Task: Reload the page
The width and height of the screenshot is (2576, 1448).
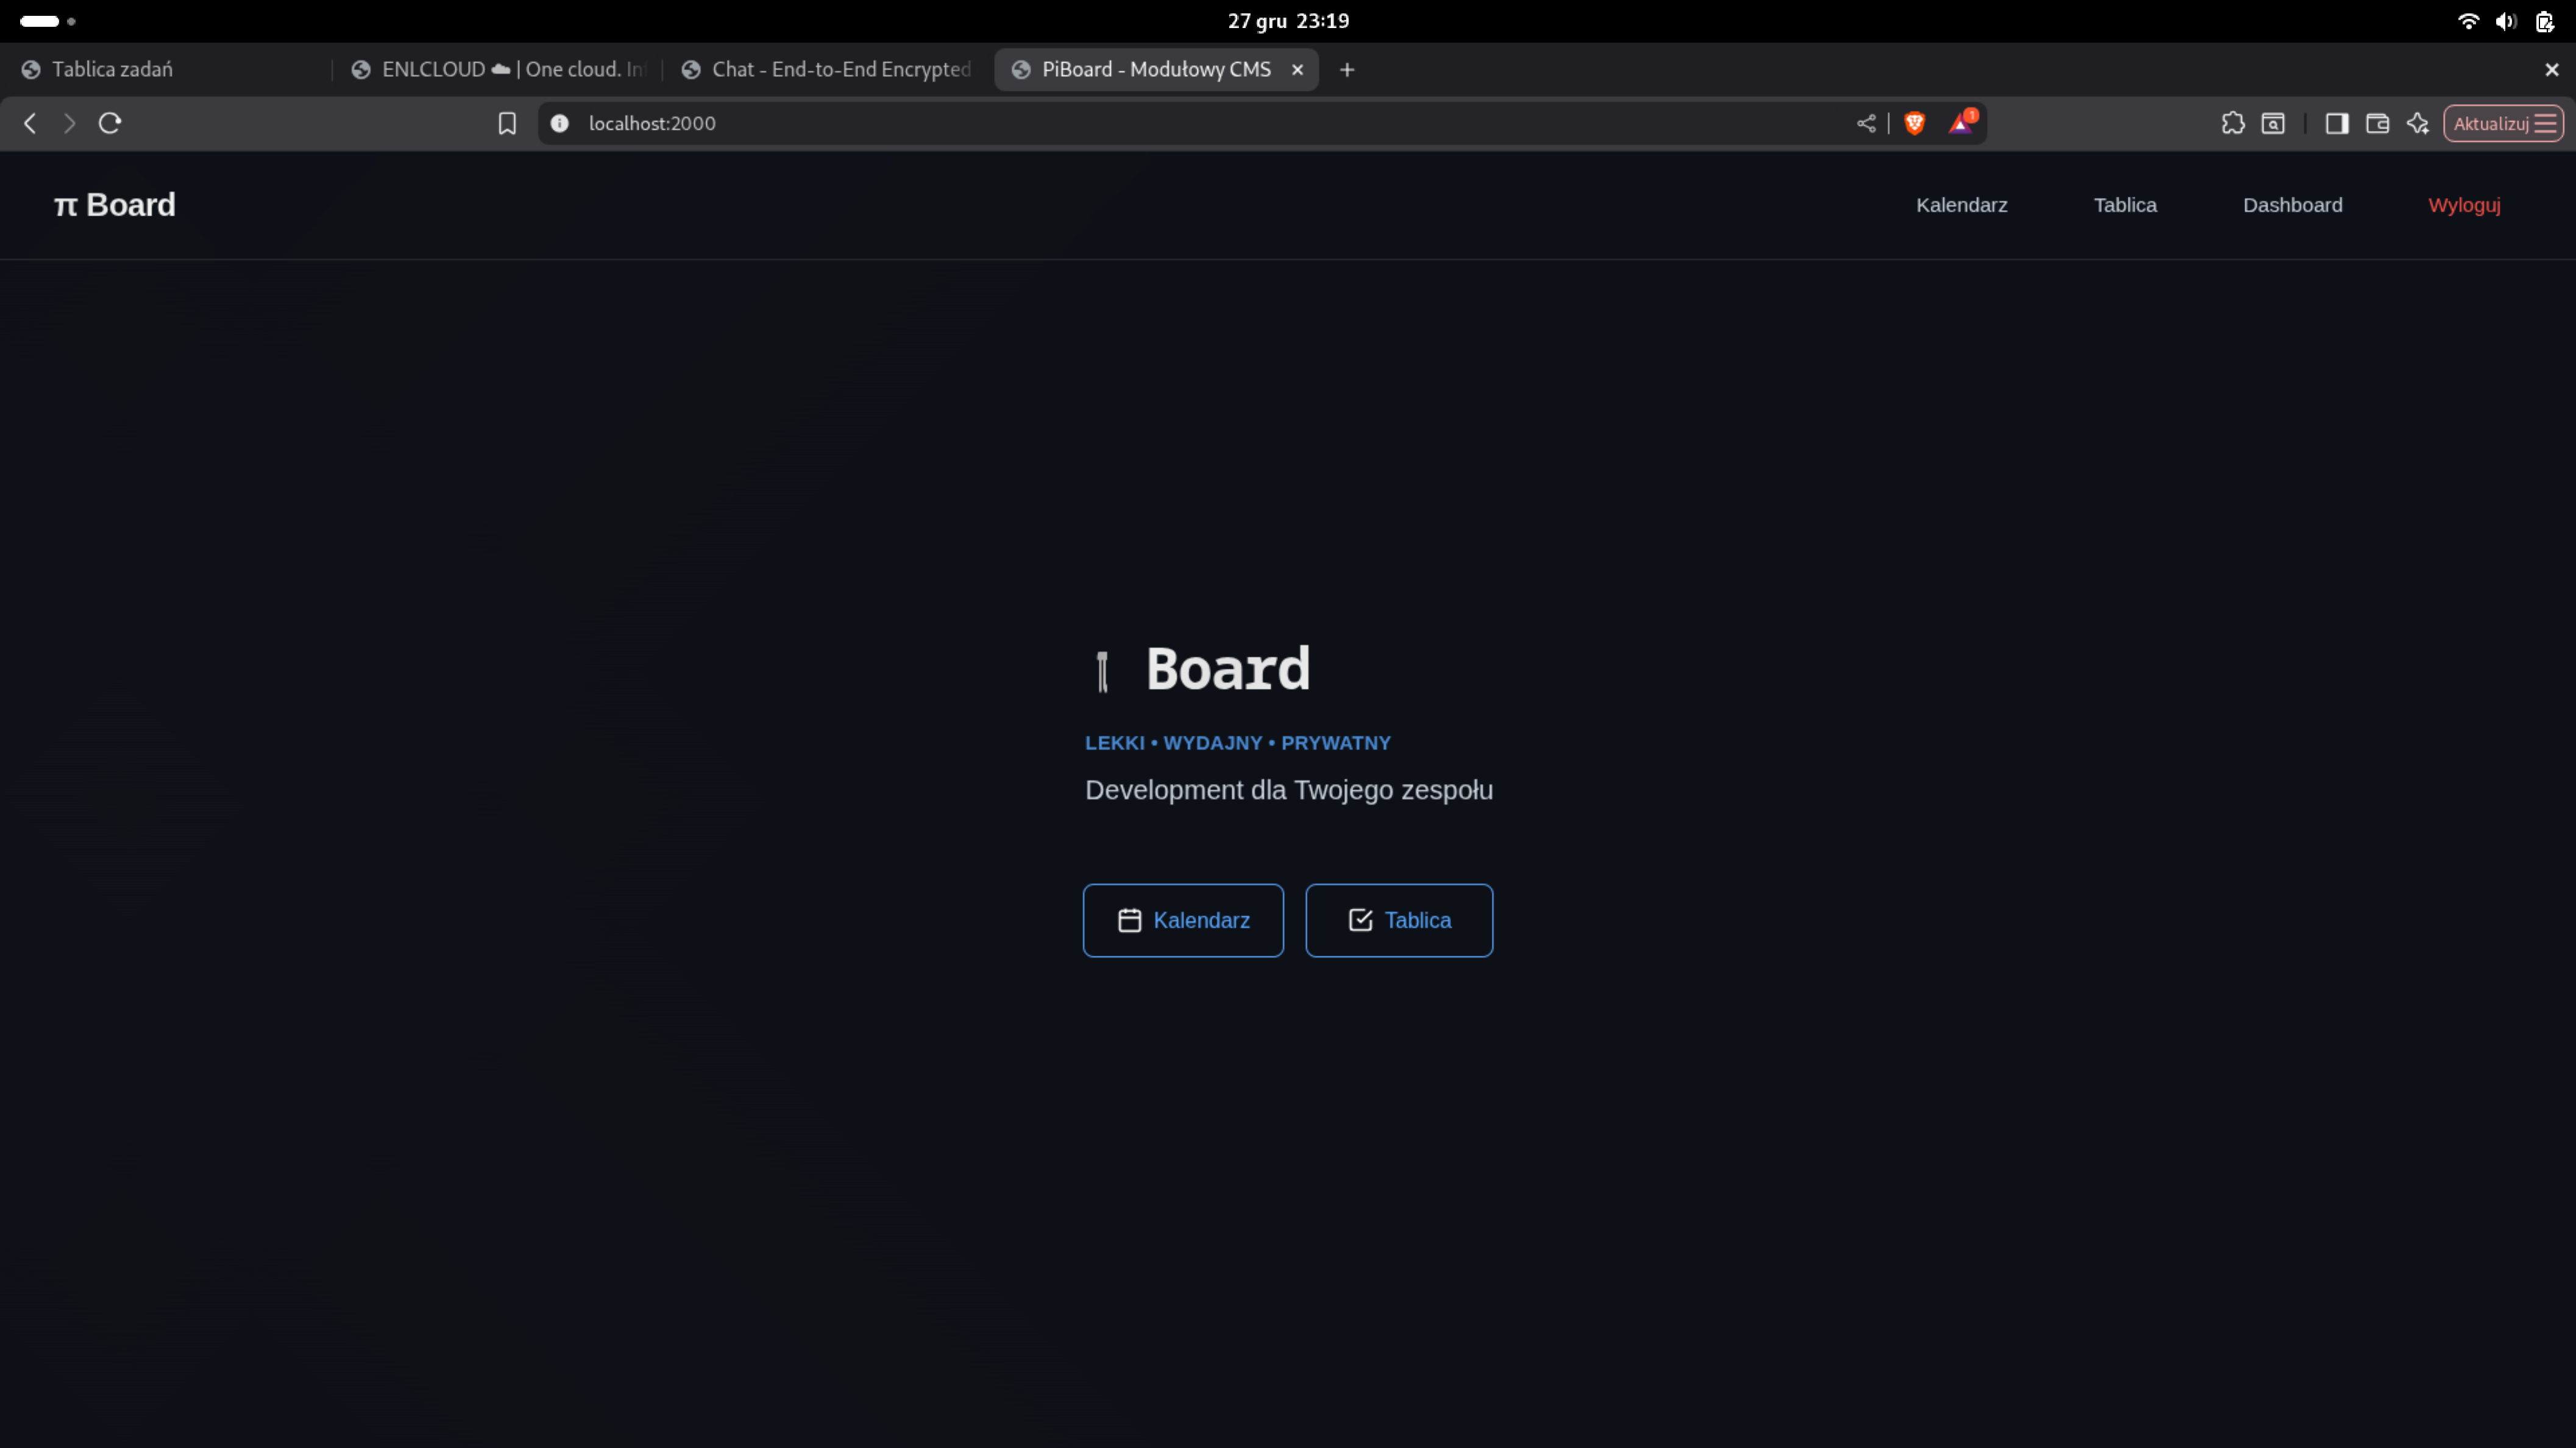Action: tap(110, 123)
